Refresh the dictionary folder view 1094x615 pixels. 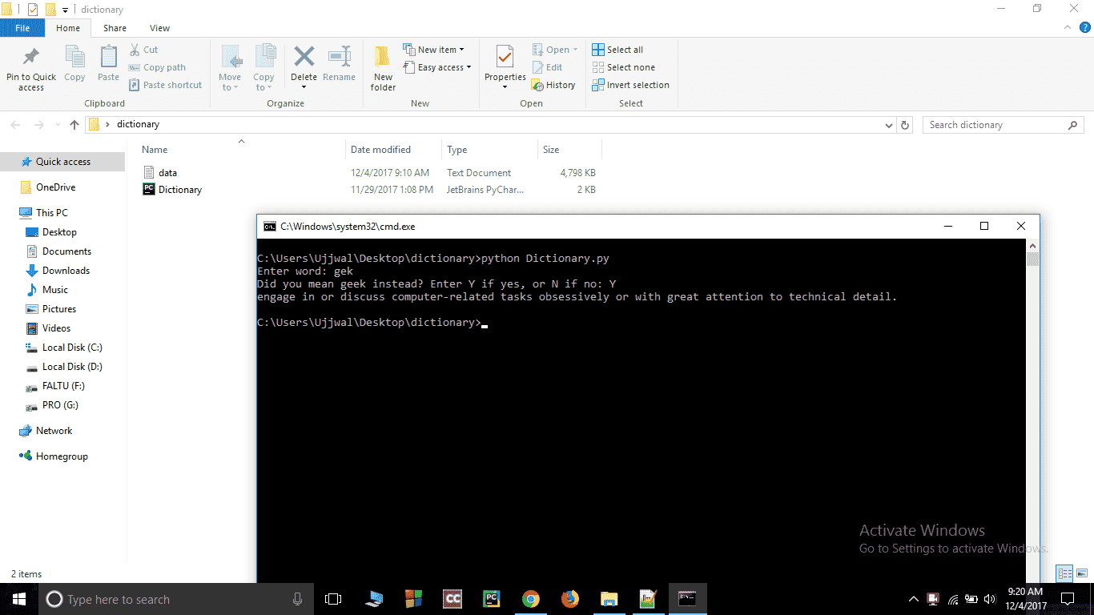905,125
